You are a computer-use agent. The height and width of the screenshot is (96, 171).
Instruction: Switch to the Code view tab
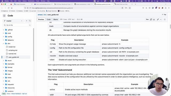(x=49, y=19)
